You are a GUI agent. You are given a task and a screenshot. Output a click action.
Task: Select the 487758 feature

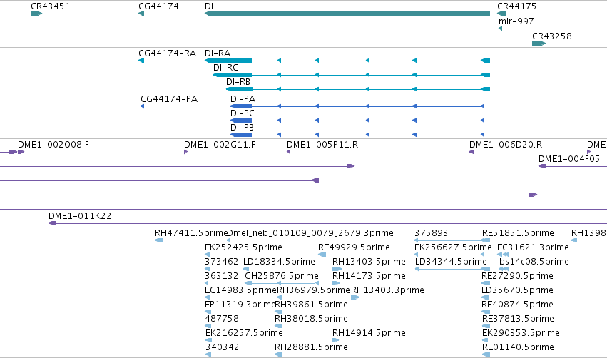click(208, 326)
